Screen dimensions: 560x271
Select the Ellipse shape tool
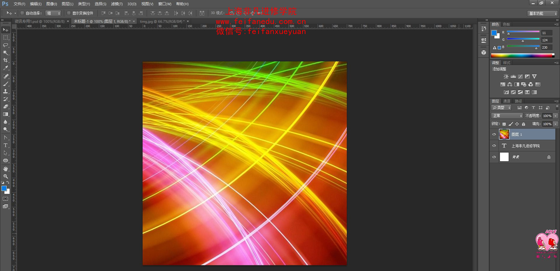pyautogui.click(x=6, y=160)
